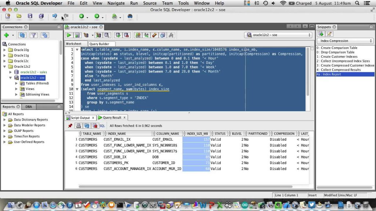376x211 pixels.
Task: Open the oracle12c2 - soe connection dropdown
Action: point(278,35)
